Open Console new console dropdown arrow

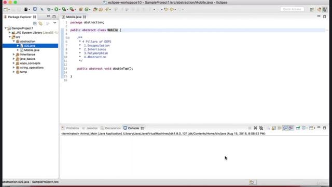[315, 128]
